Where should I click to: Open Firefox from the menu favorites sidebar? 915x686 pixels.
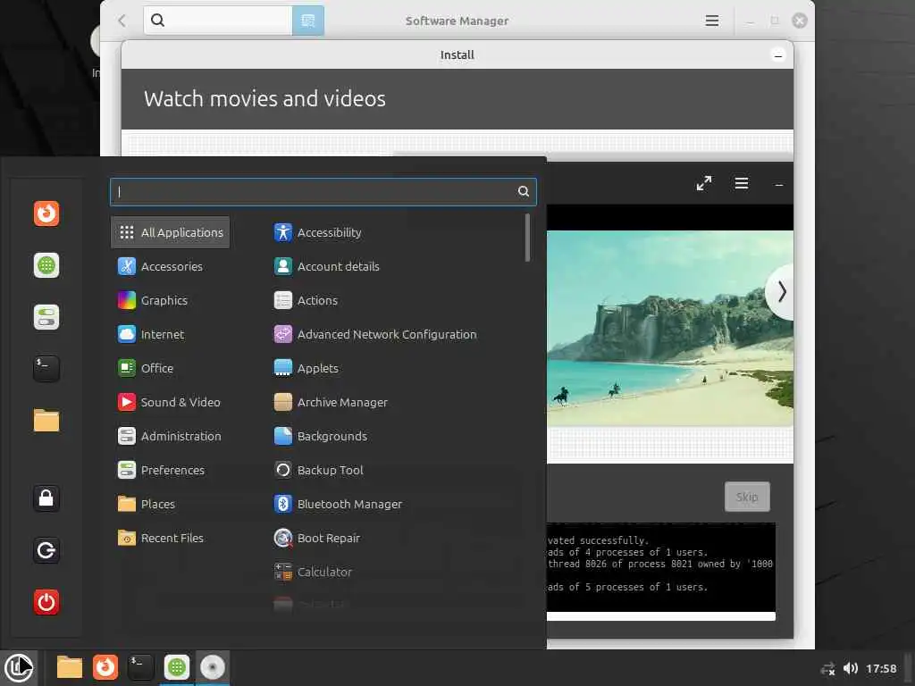point(46,213)
